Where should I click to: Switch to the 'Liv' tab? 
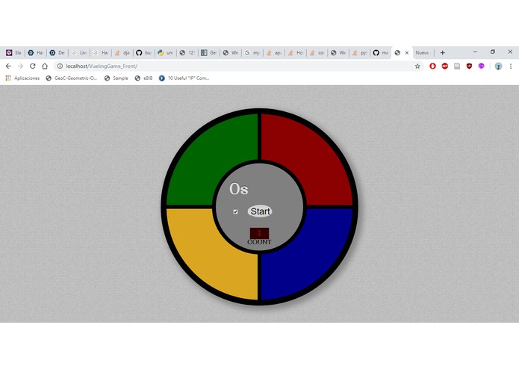tap(78, 52)
